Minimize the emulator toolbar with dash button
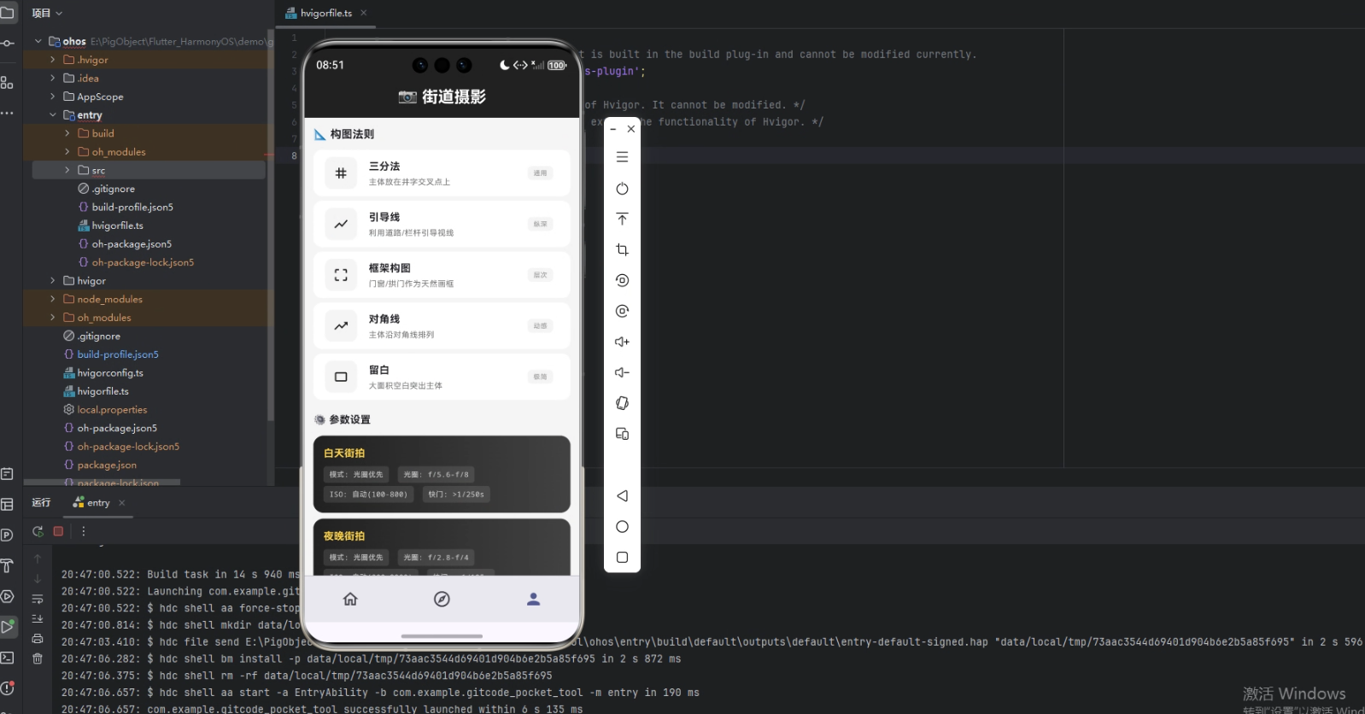The height and width of the screenshot is (714, 1365). (x=612, y=129)
